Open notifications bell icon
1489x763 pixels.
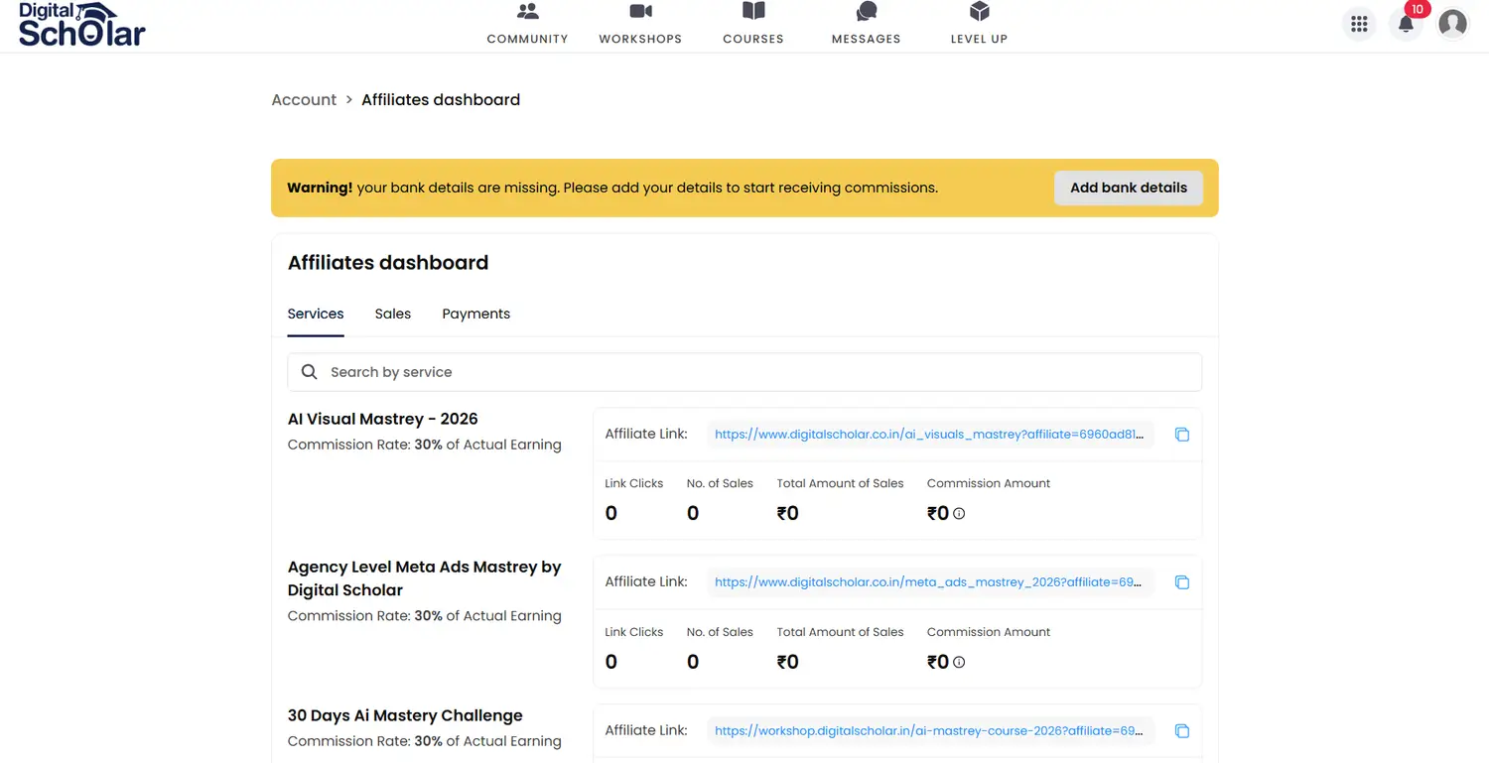(x=1406, y=24)
